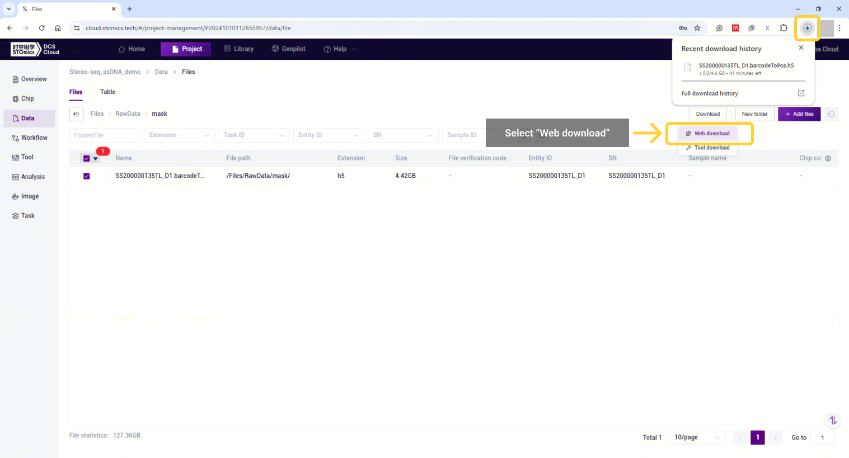Change the 10/page pagination dropdown
This screenshot has height=458, width=849.
[x=697, y=437]
